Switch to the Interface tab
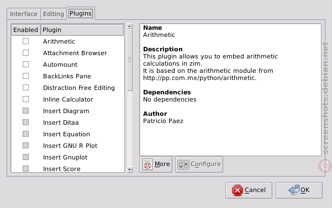The width and height of the screenshot is (332, 208). [24, 14]
